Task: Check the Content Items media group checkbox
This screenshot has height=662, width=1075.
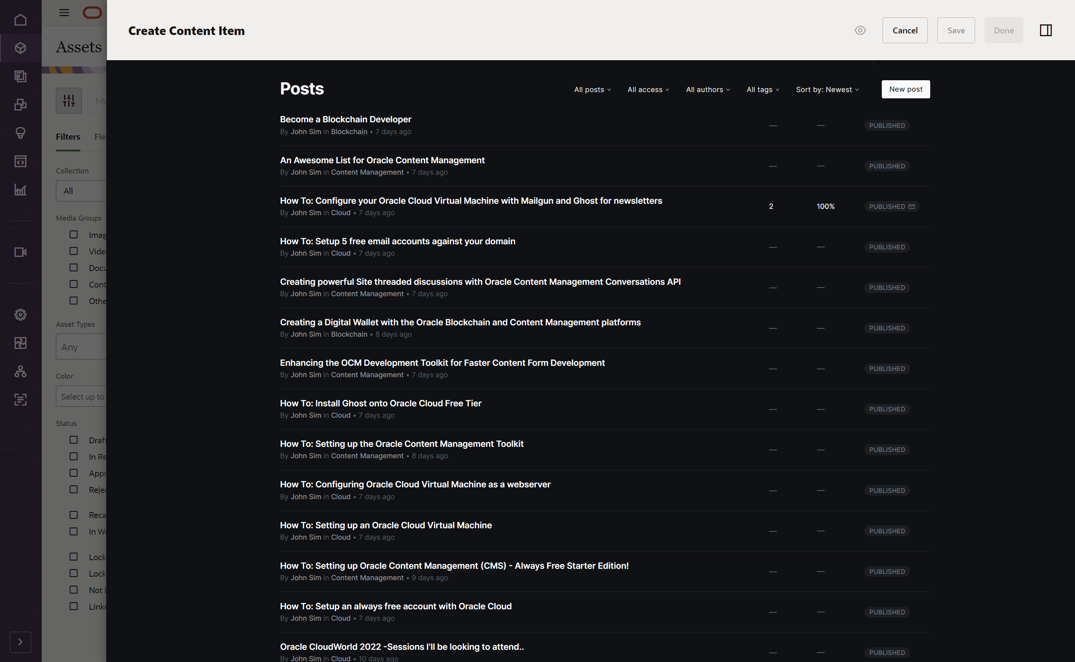Action: [x=74, y=284]
